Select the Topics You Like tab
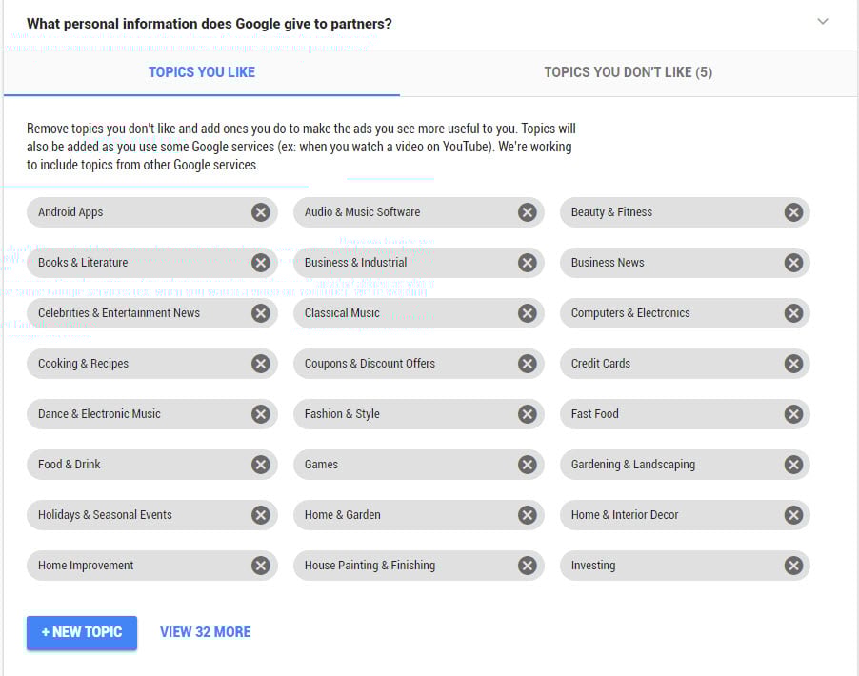This screenshot has height=676, width=859. pyautogui.click(x=201, y=72)
